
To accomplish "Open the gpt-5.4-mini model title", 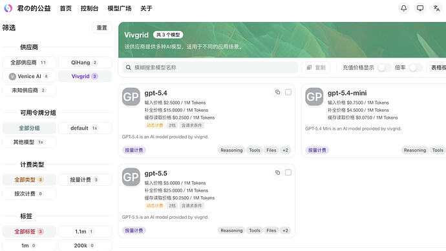I will [x=347, y=93].
